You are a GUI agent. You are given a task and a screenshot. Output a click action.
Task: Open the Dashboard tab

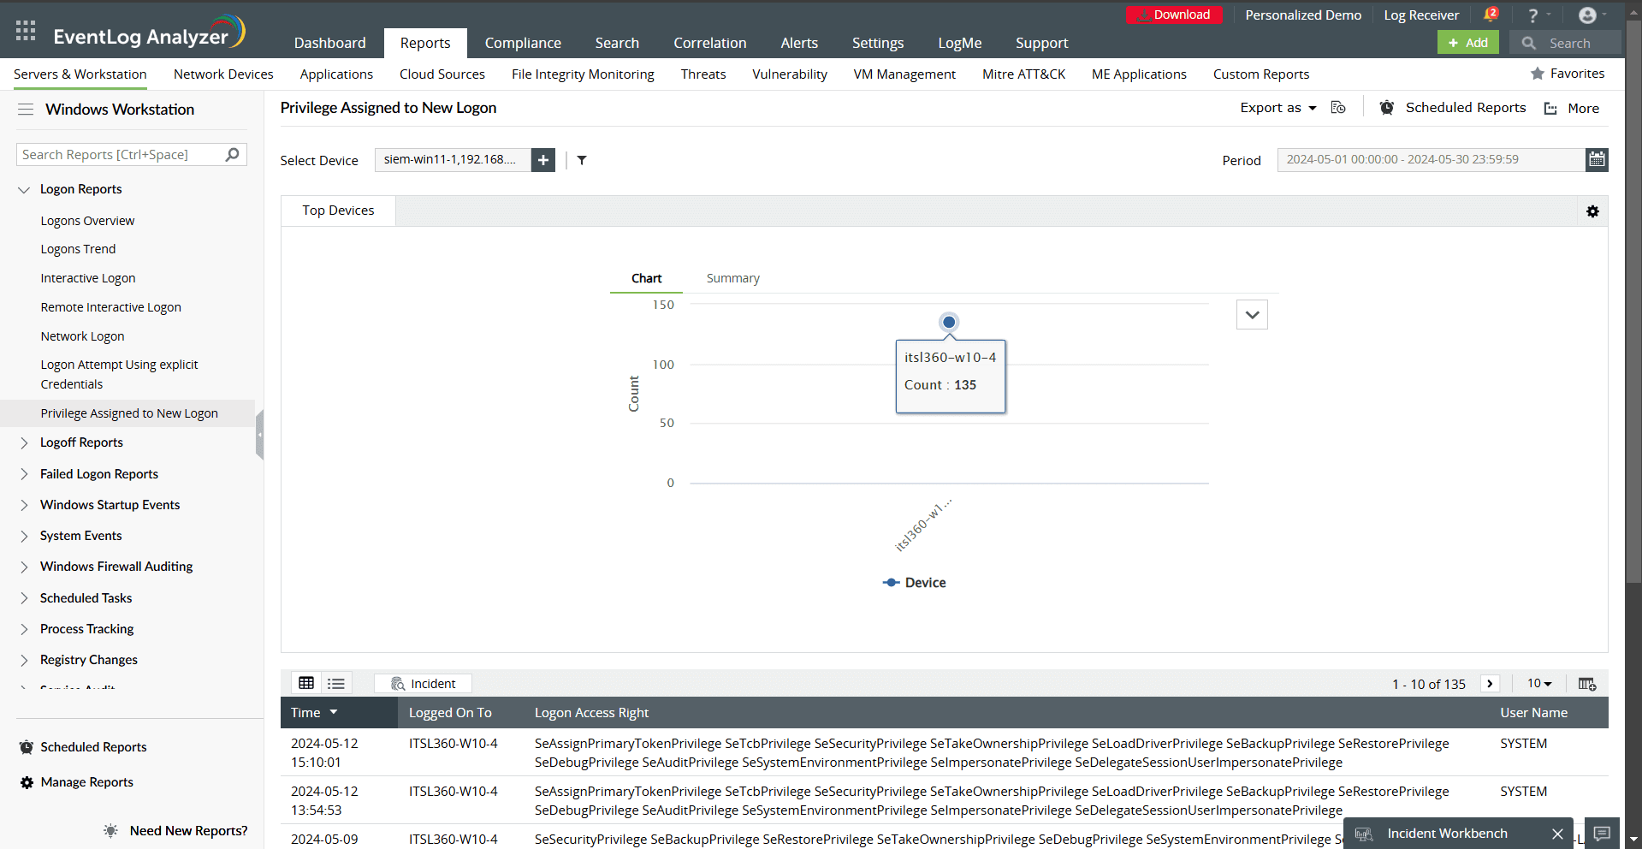coord(329,43)
